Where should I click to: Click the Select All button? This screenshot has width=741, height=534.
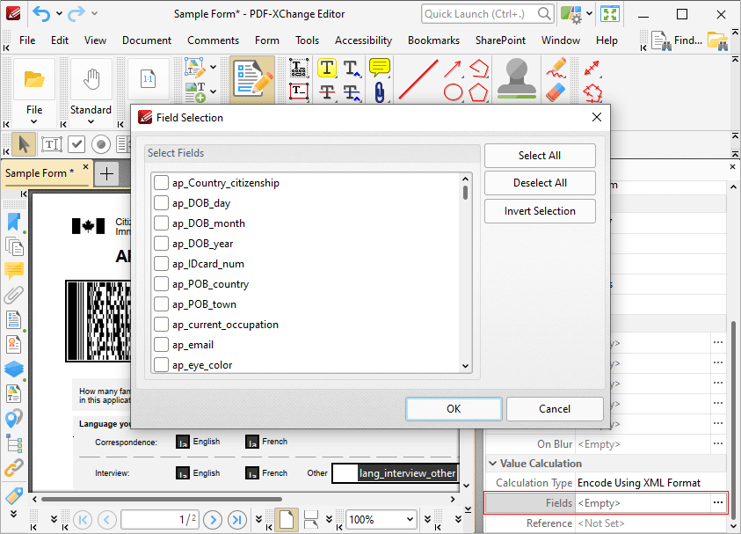click(x=540, y=156)
